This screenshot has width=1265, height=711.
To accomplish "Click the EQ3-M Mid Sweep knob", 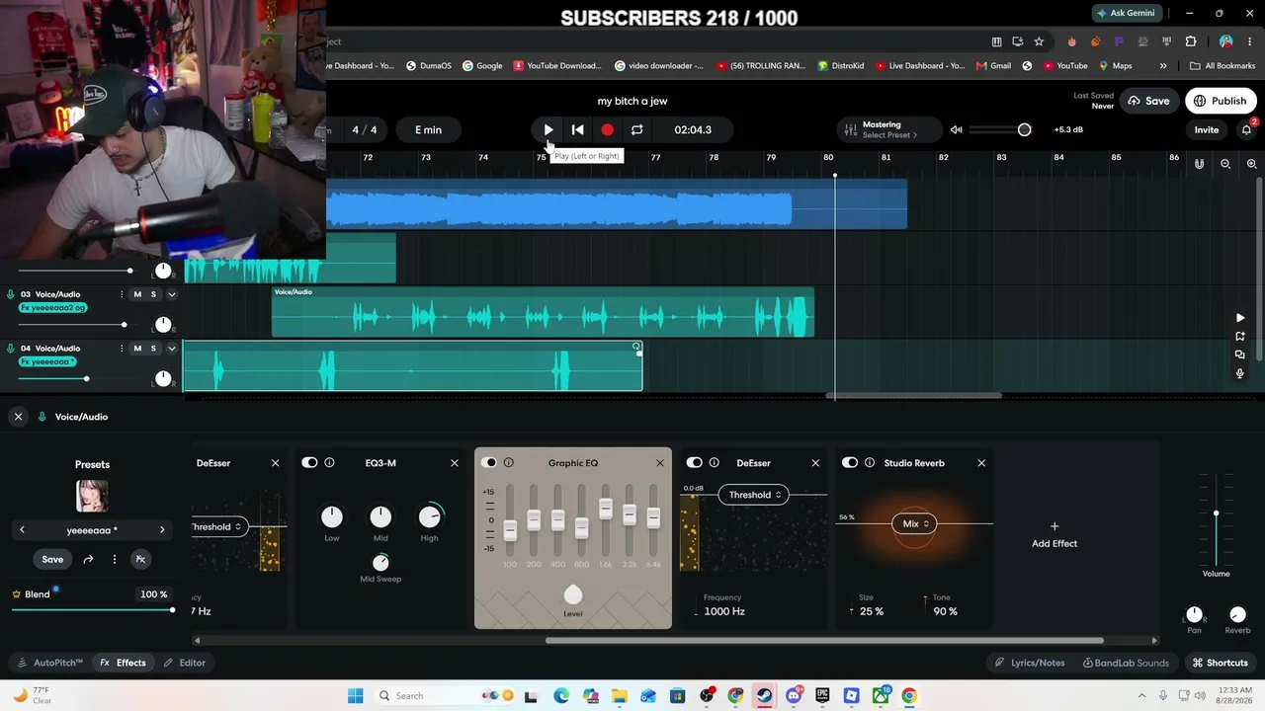I will (x=380, y=563).
